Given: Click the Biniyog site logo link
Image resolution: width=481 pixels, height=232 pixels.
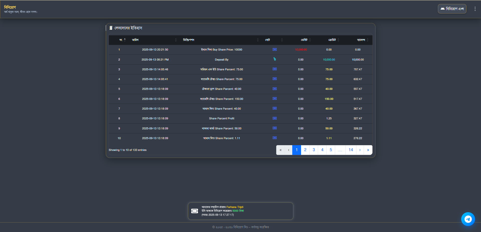Looking at the screenshot, I should (x=10, y=7).
